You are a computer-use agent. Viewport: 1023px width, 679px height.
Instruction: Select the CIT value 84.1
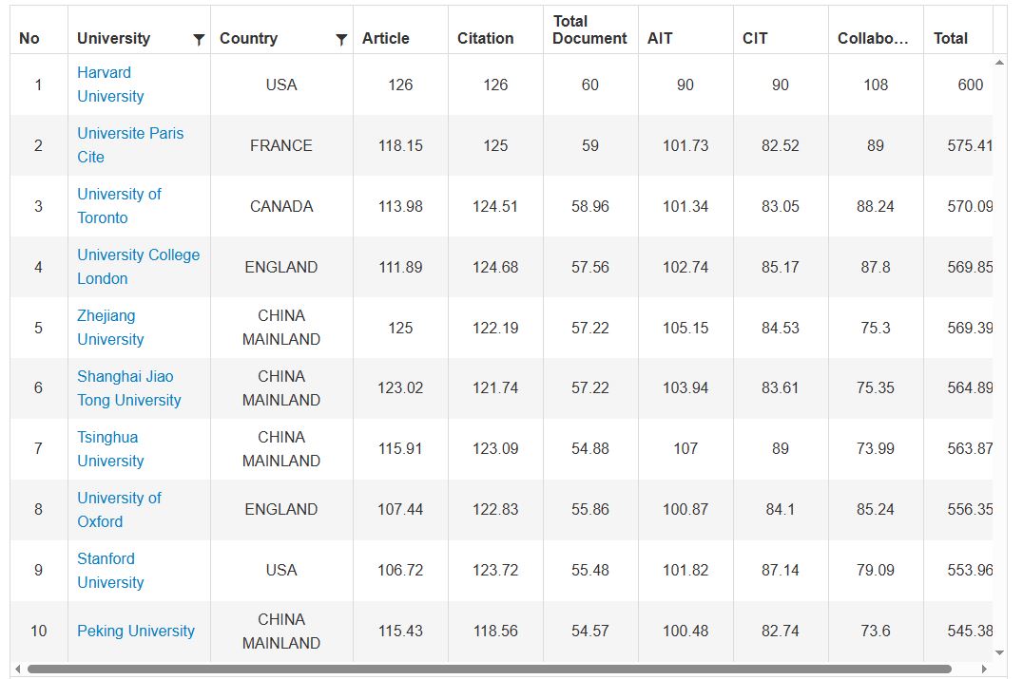[x=780, y=510]
